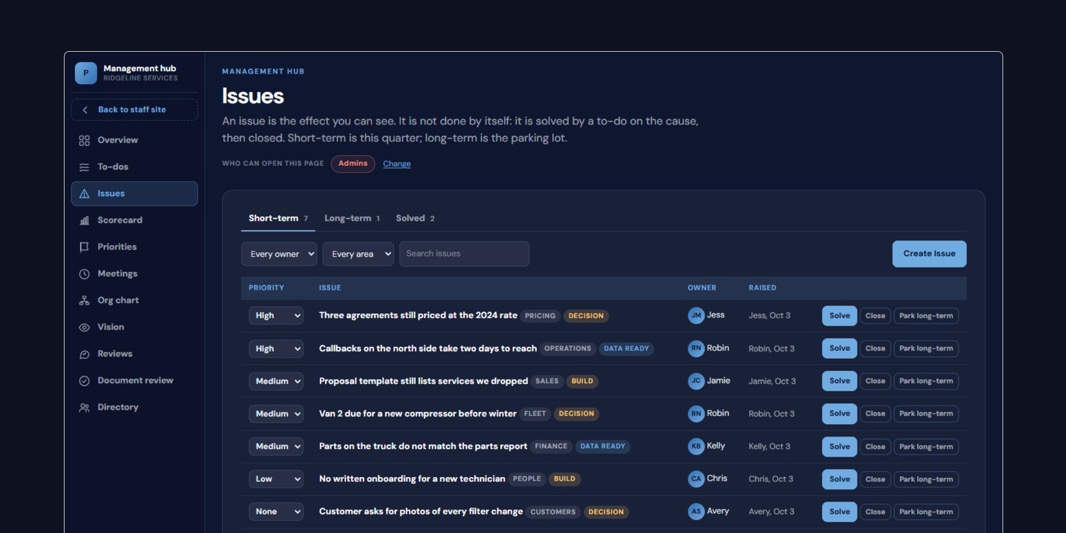Switch to the Short-term tab
The image size is (1066, 533).
pos(278,219)
